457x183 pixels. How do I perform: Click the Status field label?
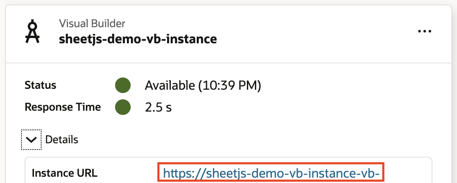41,85
